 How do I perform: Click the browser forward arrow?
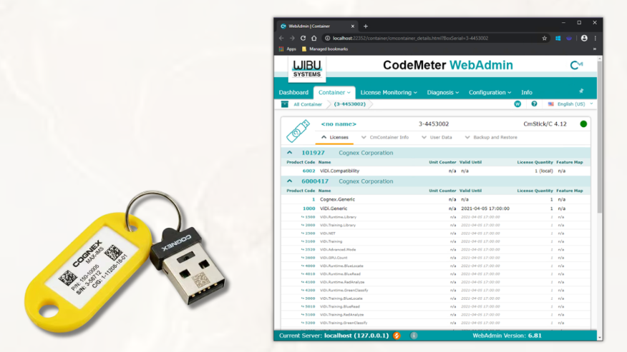pos(292,39)
